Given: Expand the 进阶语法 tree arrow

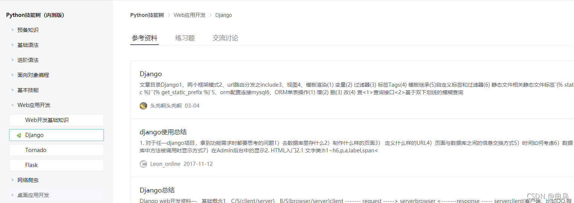Looking at the screenshot, I should click(x=13, y=60).
